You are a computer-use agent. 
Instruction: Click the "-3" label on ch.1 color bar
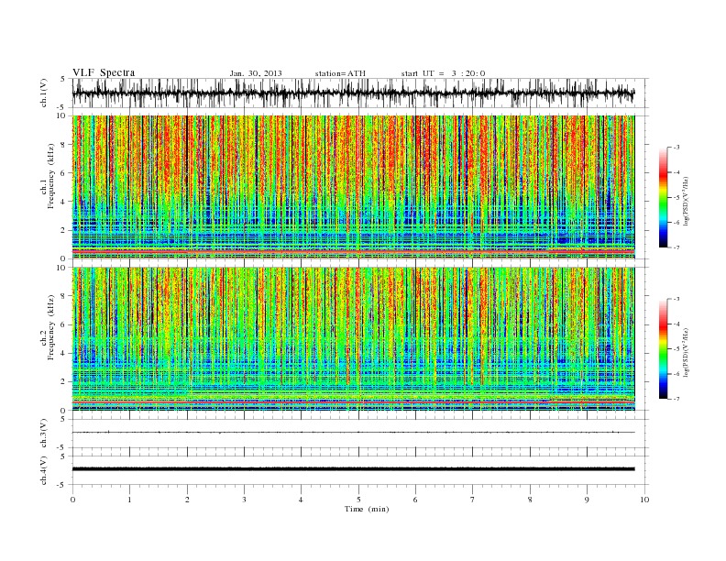tap(676, 148)
